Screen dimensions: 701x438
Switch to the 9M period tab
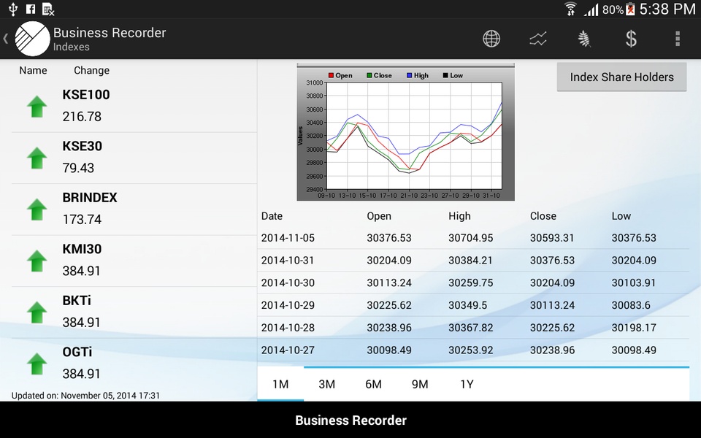(x=420, y=384)
